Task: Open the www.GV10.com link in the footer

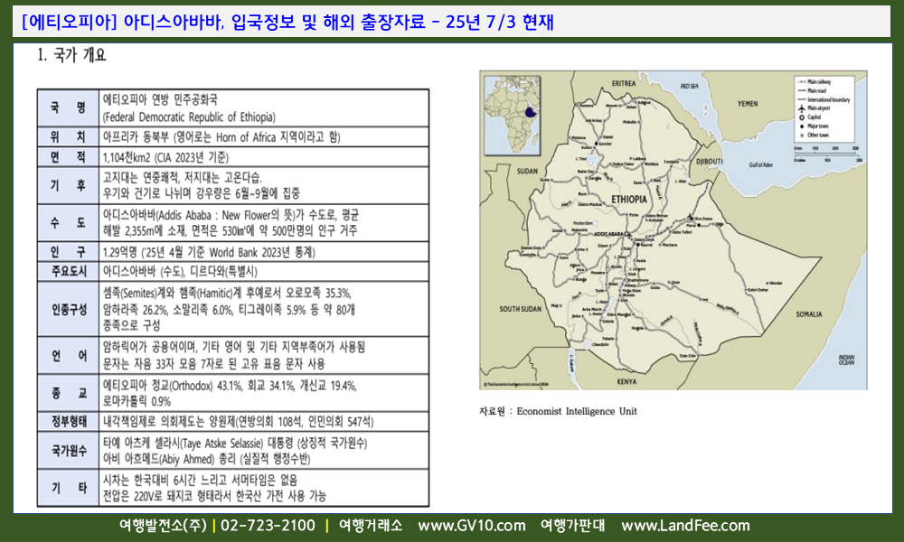Action: 472,526
